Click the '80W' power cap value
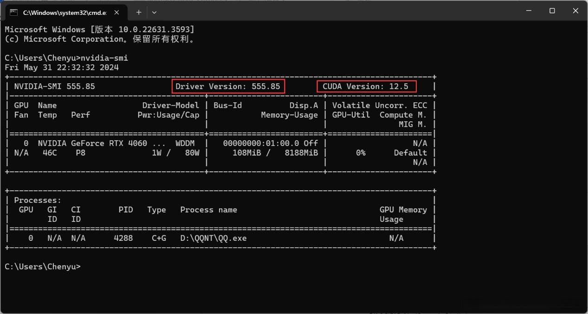588x314 pixels. (192, 153)
